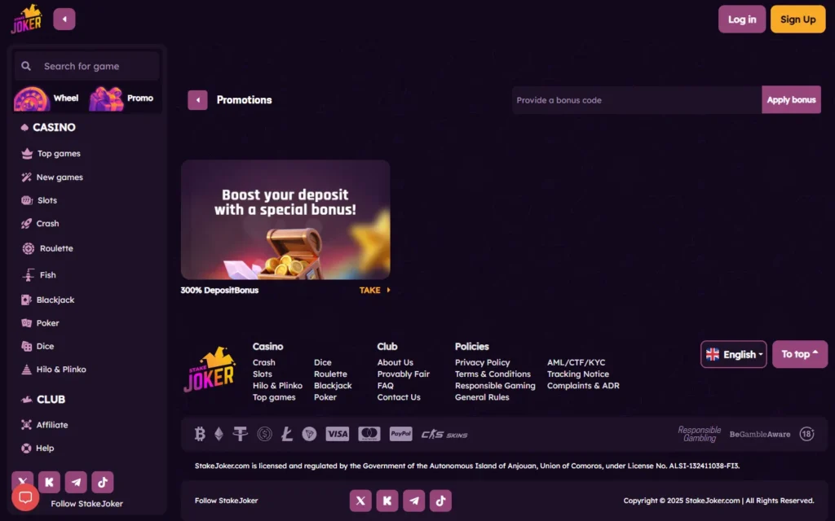835x521 pixels.
Task: Open Contact Us link
Action: tap(399, 397)
